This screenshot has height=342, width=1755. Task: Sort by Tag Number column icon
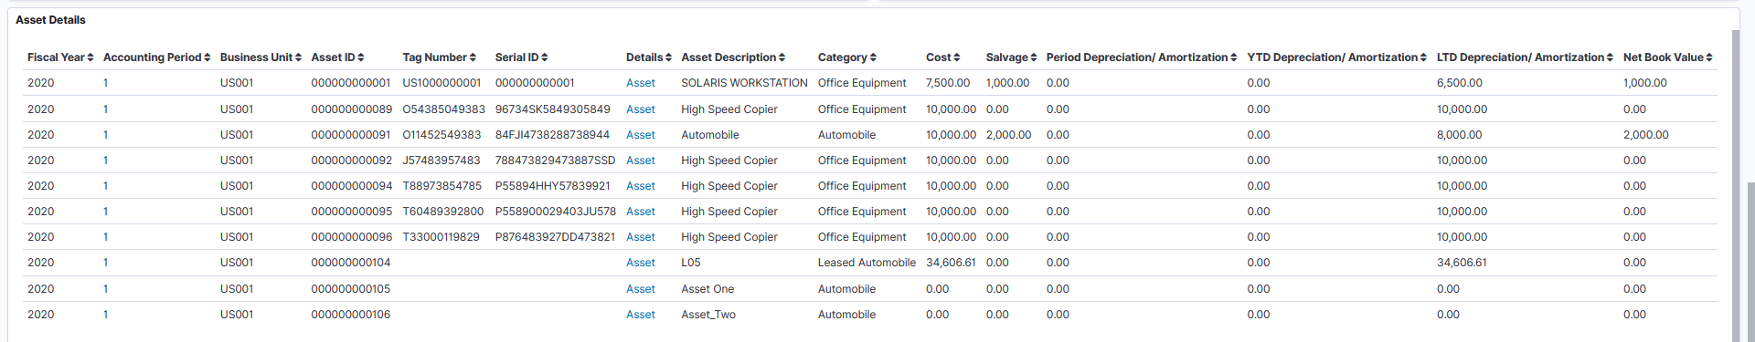(473, 57)
